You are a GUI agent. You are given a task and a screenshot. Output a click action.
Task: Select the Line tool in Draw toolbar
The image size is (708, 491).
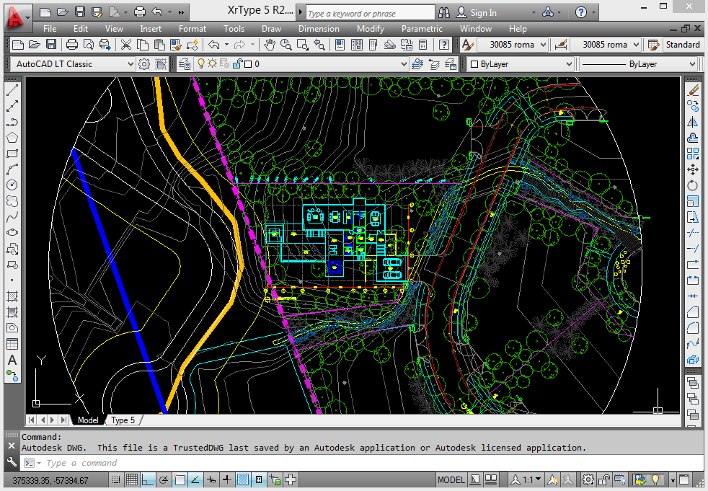(12, 90)
